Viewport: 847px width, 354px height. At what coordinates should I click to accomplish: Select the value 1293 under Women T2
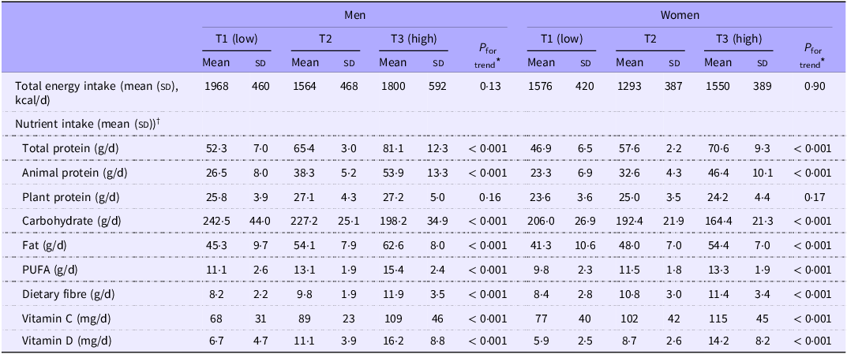click(629, 86)
